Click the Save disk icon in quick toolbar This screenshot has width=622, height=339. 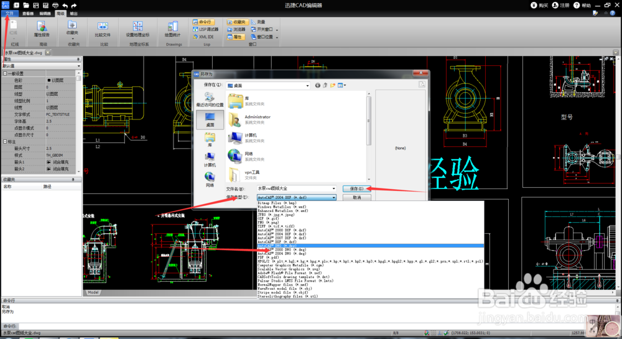tap(35, 5)
